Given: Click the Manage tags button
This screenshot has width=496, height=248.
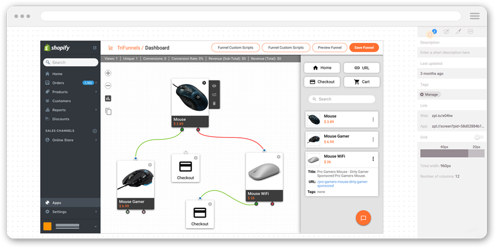Looking at the screenshot, I should [x=429, y=94].
